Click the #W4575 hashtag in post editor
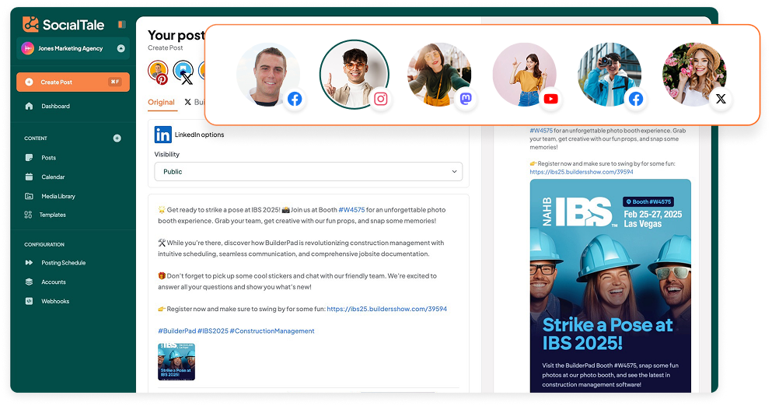 coord(351,209)
